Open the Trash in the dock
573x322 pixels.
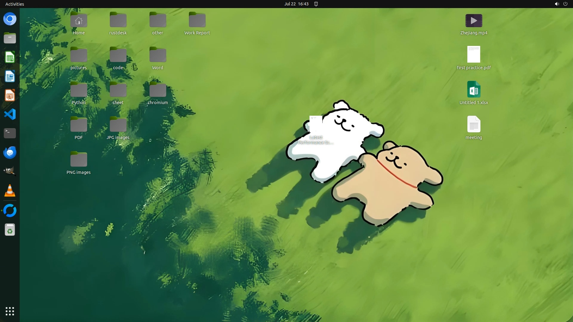click(10, 230)
